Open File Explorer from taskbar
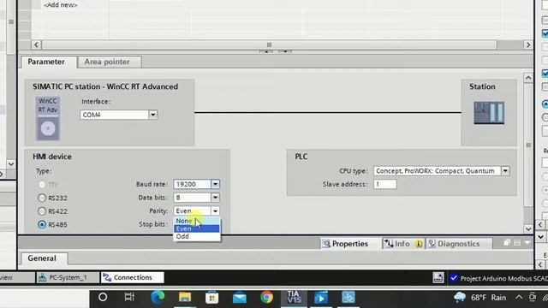 185,297
